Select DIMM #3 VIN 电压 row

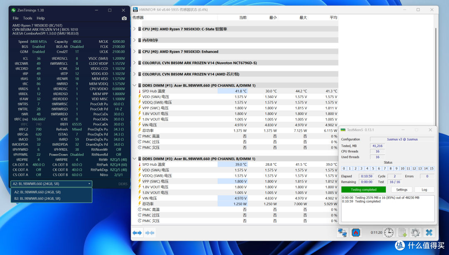point(235,198)
